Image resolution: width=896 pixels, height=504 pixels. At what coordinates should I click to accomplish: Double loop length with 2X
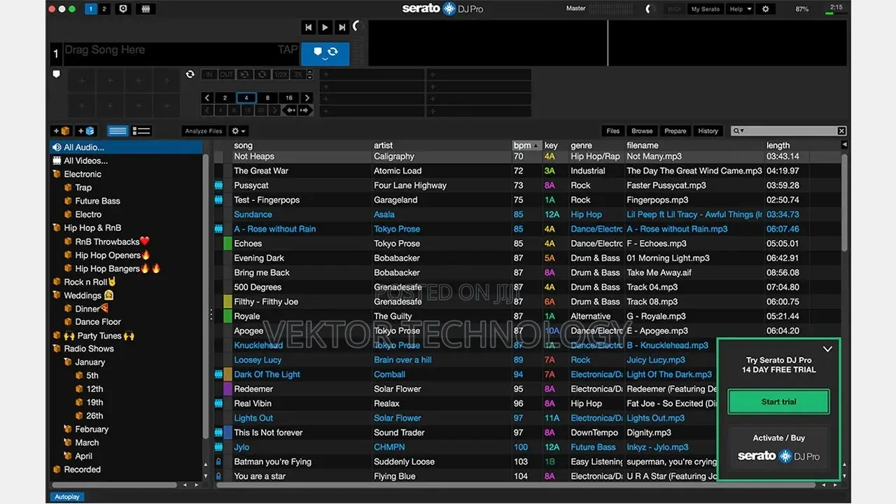pyautogui.click(x=298, y=74)
